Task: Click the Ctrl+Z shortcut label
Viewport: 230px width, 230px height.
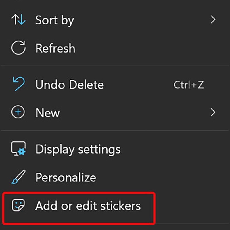Action: click(x=189, y=84)
